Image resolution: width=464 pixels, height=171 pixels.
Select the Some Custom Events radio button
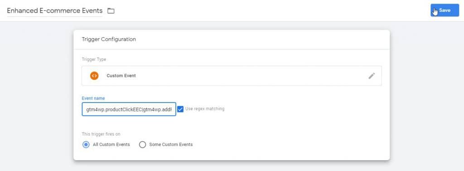[143, 145]
